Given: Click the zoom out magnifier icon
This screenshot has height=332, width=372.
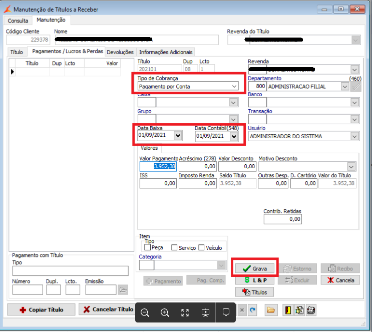Looking at the screenshot, I should point(145,312).
